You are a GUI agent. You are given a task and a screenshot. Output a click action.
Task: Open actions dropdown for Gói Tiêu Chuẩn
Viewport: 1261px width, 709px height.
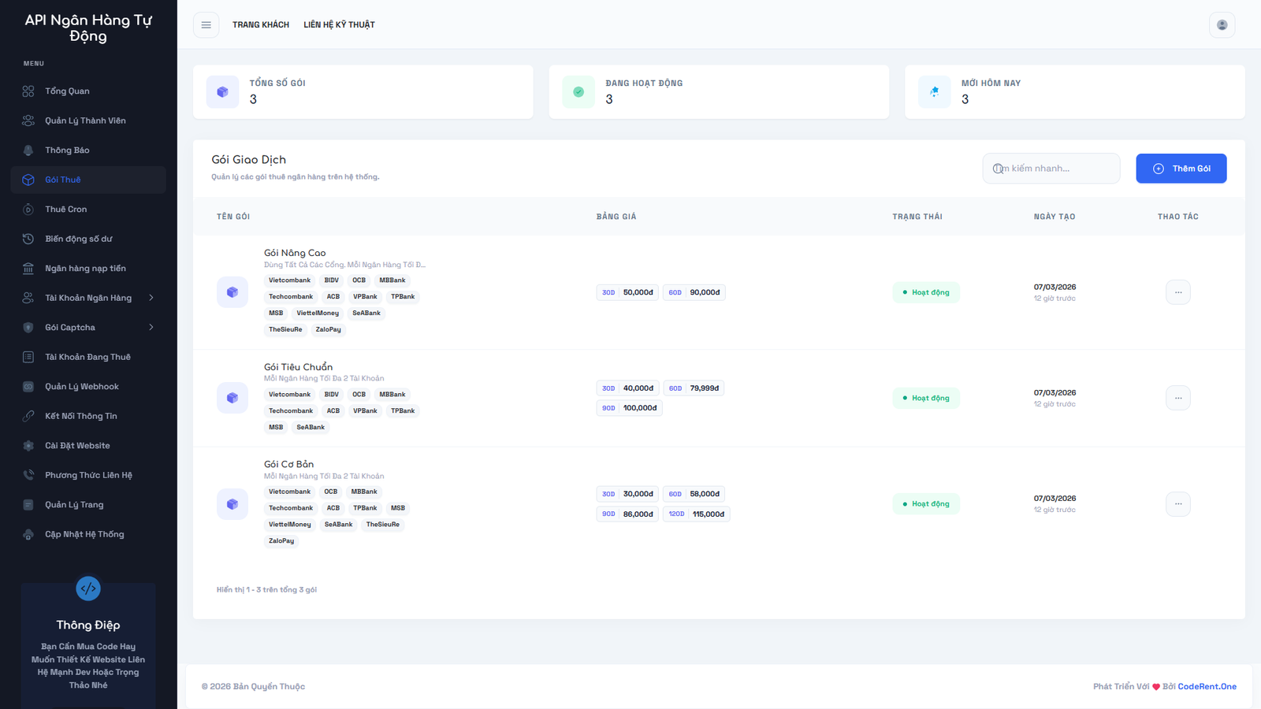(1177, 398)
